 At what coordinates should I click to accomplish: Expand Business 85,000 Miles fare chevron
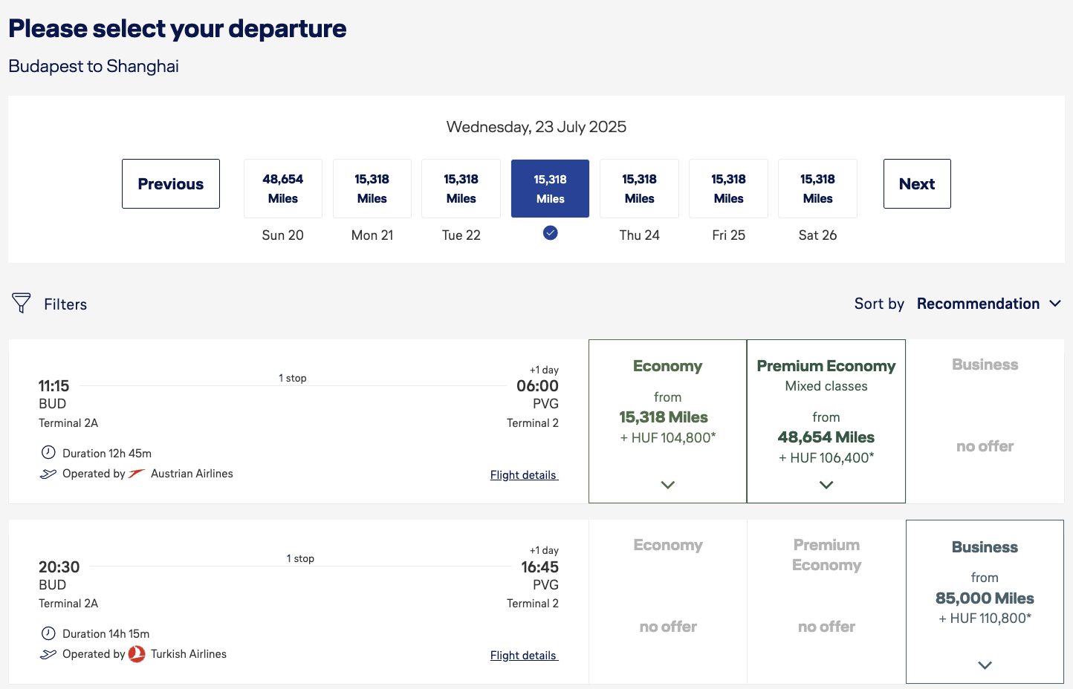pos(985,665)
